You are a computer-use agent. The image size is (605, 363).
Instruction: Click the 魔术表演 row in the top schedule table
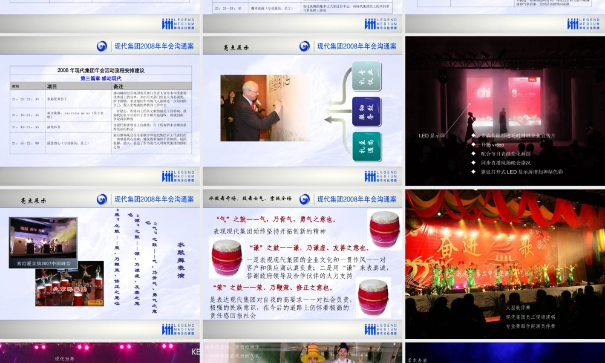[302, 8]
